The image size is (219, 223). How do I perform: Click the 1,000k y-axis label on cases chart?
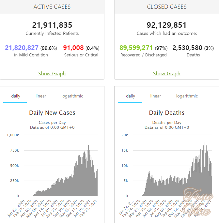point(13,135)
